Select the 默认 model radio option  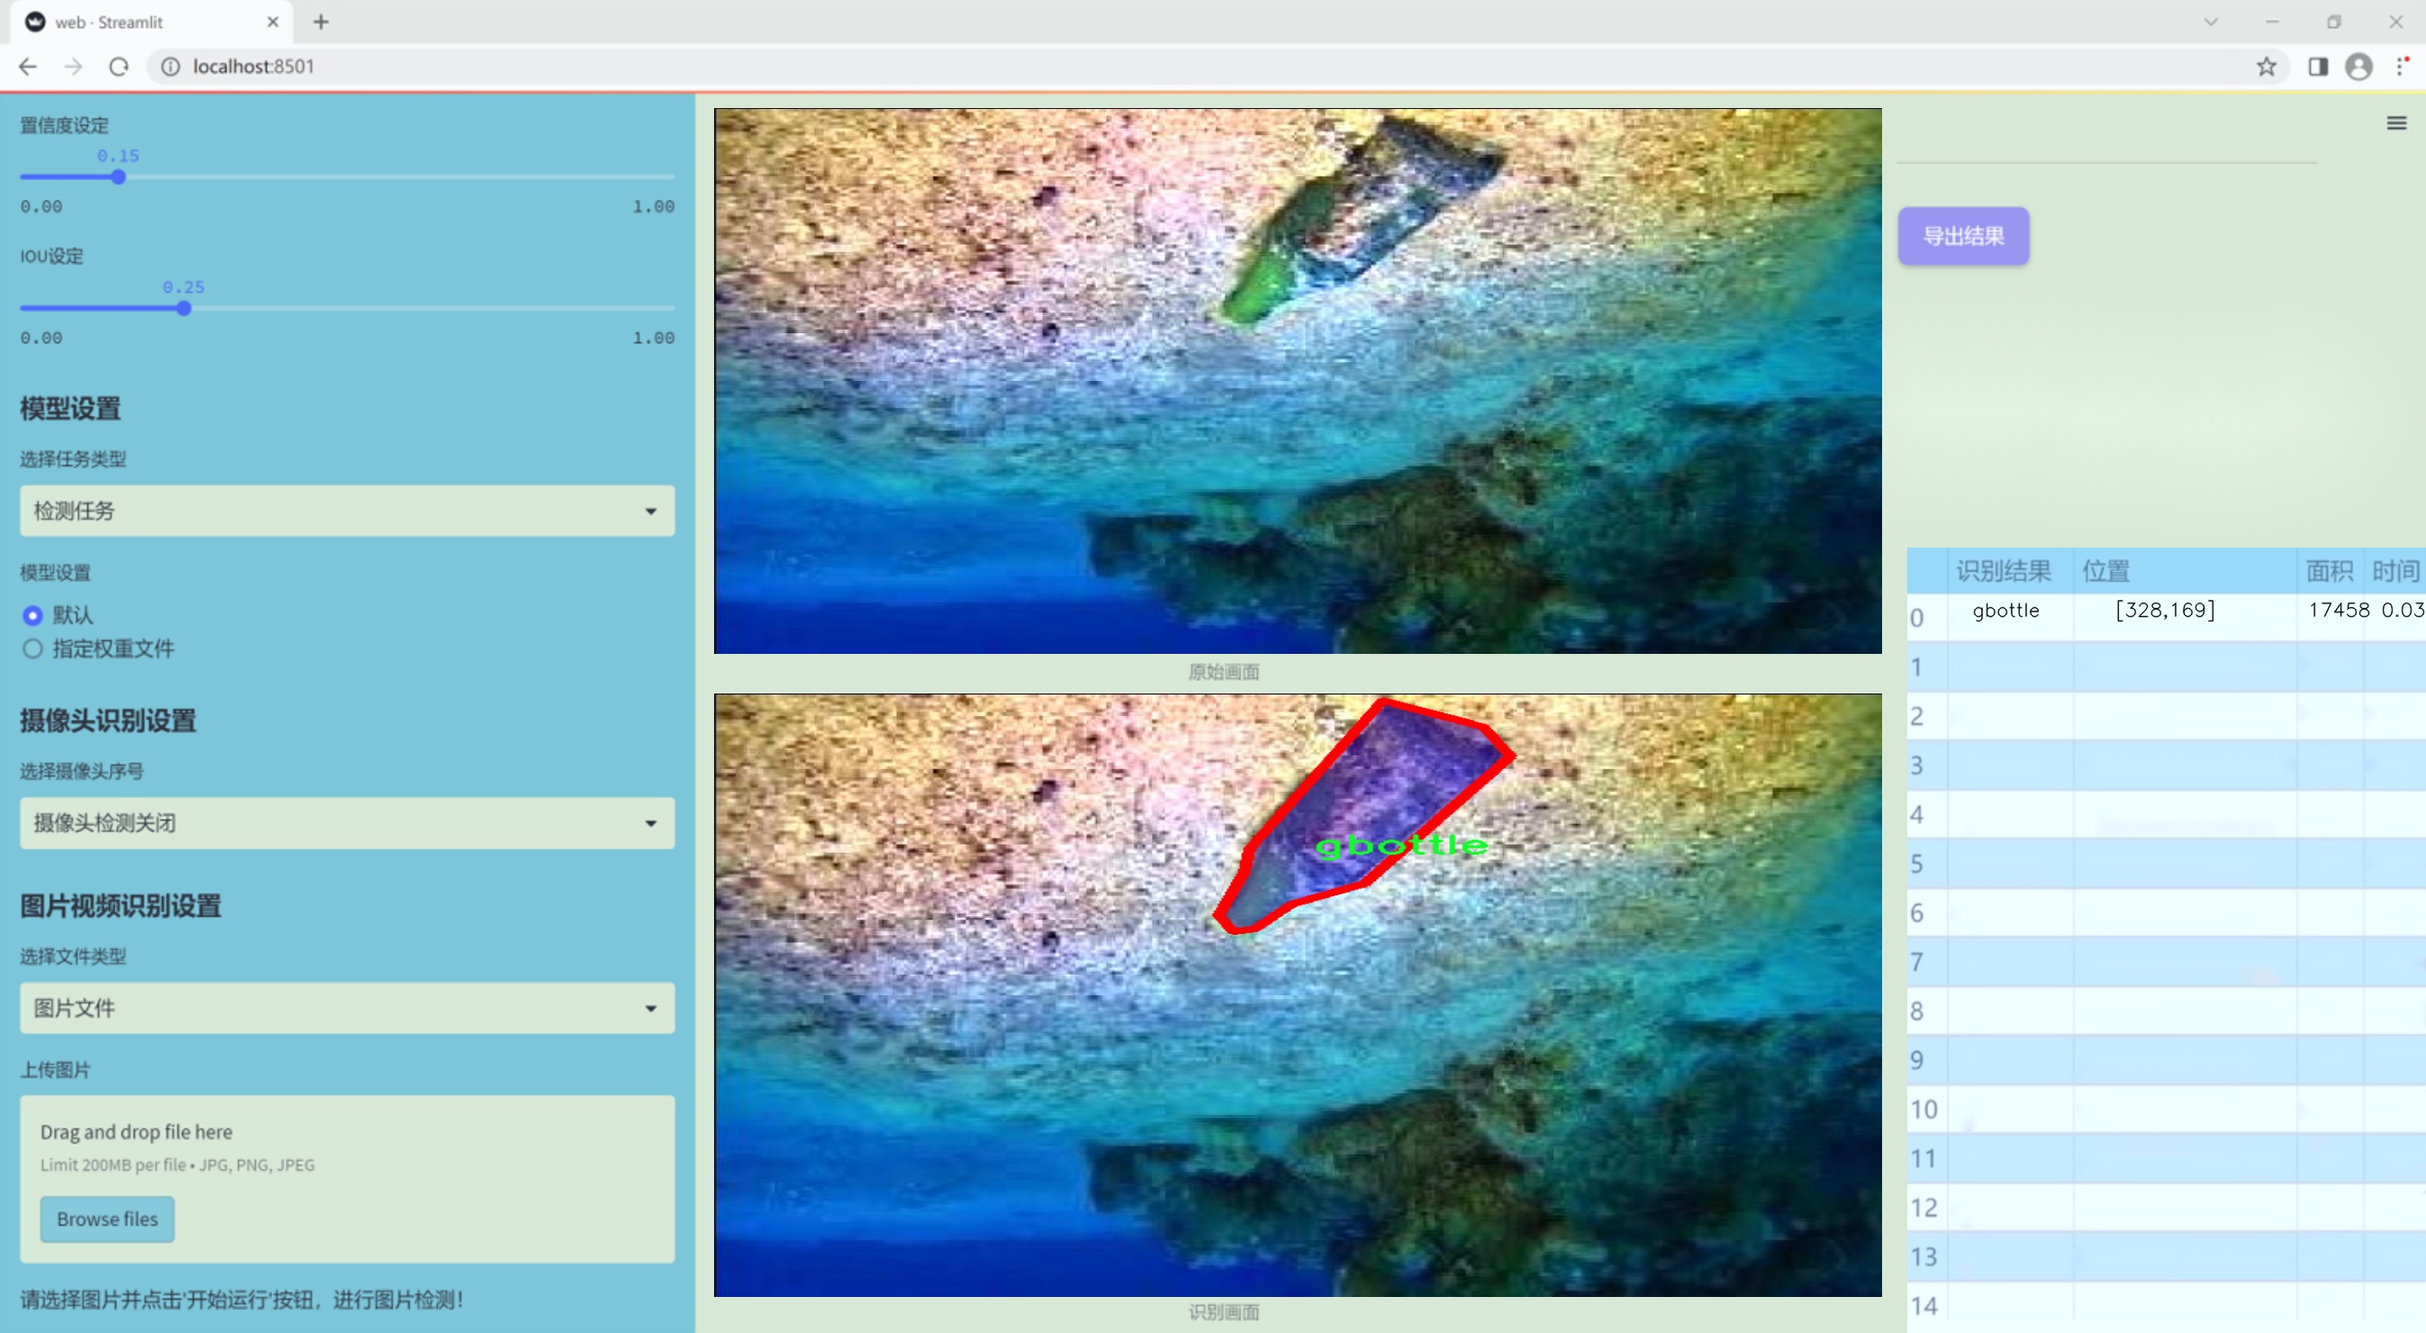pyautogui.click(x=33, y=615)
